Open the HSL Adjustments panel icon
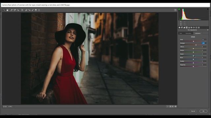 [187, 28]
